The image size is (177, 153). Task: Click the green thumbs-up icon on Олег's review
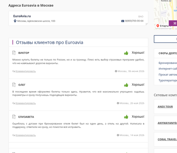[126, 85]
